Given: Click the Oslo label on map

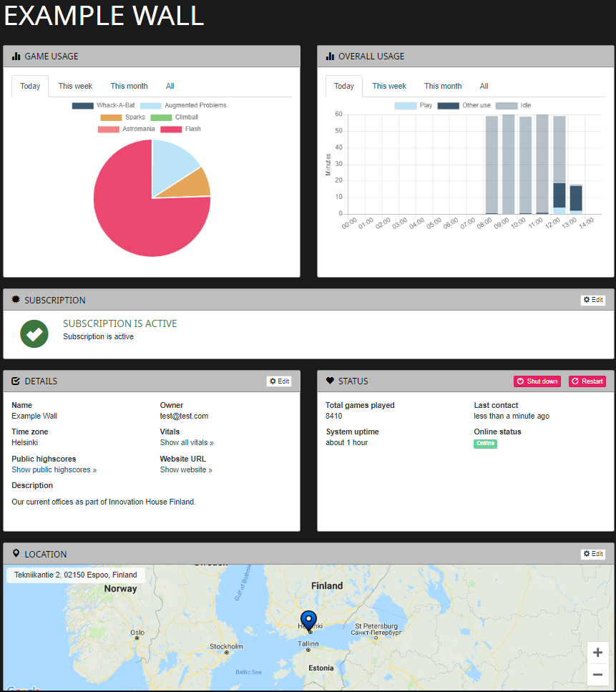Looking at the screenshot, I should (x=137, y=633).
